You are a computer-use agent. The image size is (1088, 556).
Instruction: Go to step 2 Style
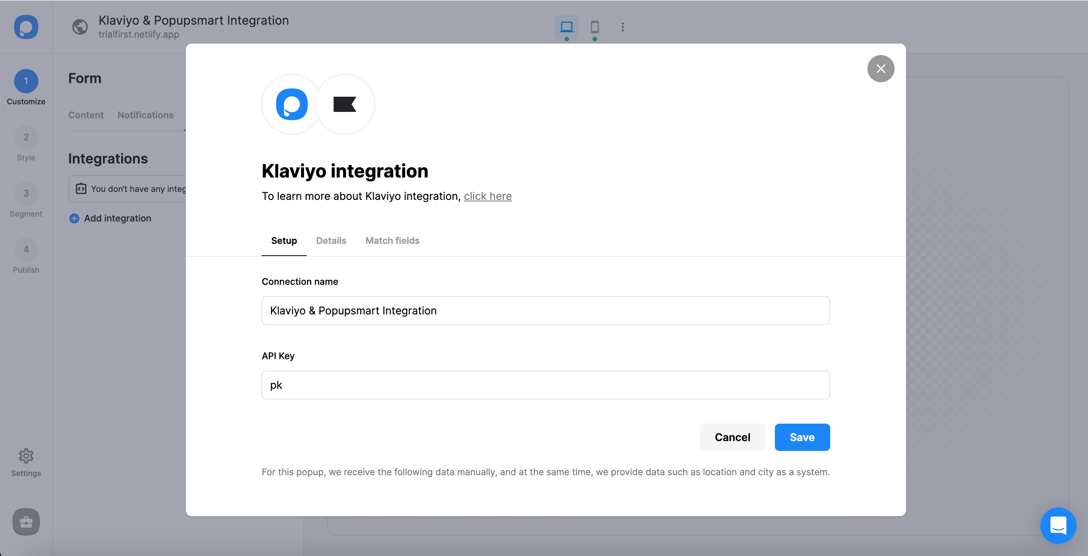point(26,144)
